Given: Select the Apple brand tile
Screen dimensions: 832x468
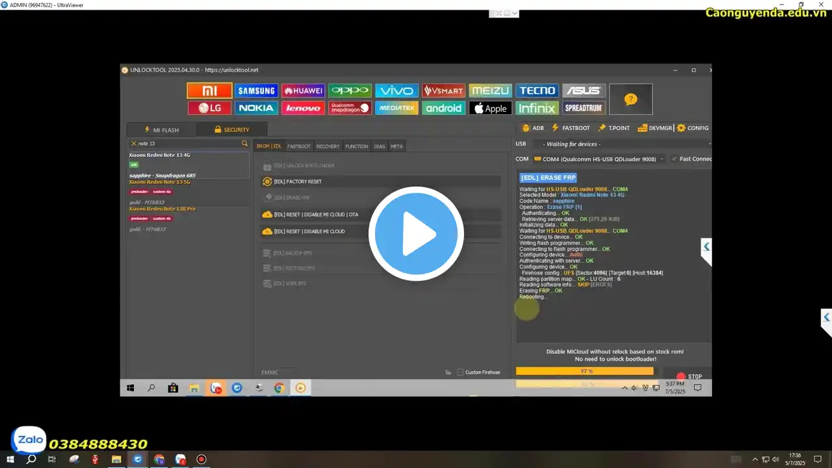Looking at the screenshot, I should tap(490, 108).
